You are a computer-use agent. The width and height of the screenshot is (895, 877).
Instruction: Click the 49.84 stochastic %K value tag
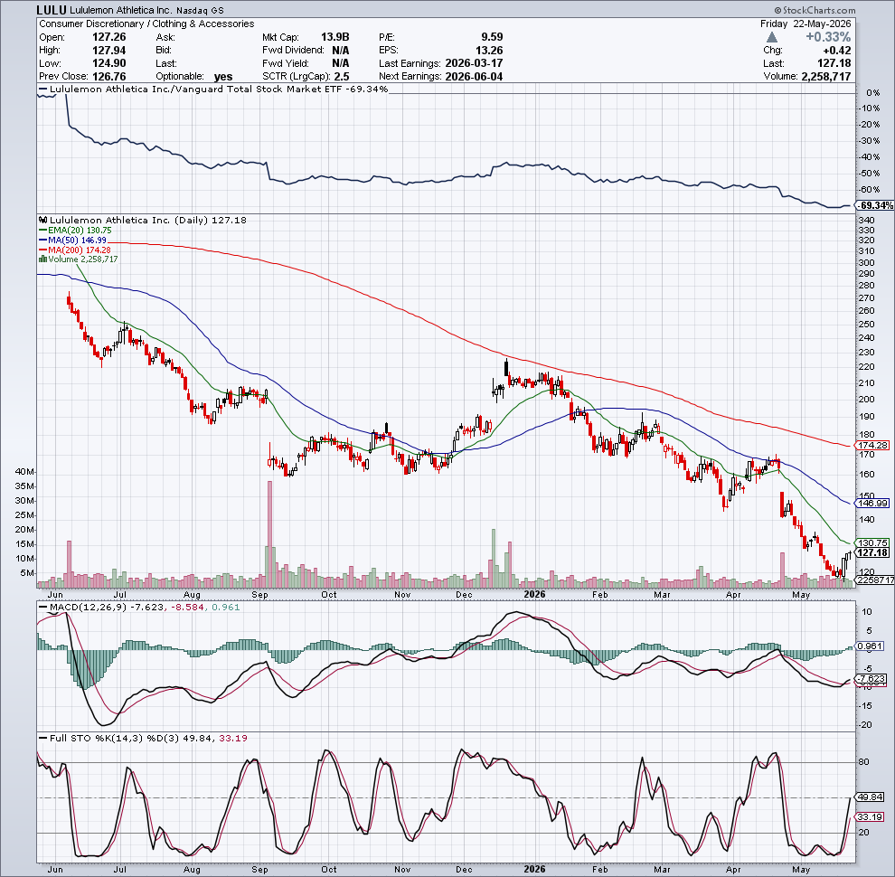click(871, 797)
